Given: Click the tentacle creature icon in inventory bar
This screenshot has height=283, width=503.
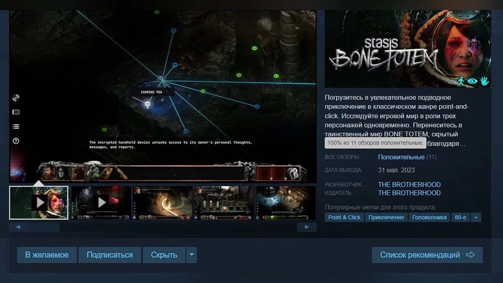Looking at the screenshot, I should pyautogui.click(x=293, y=173).
